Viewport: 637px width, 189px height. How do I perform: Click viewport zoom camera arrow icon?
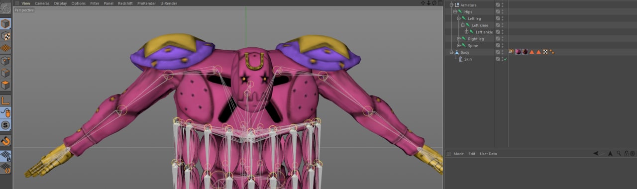428,3
